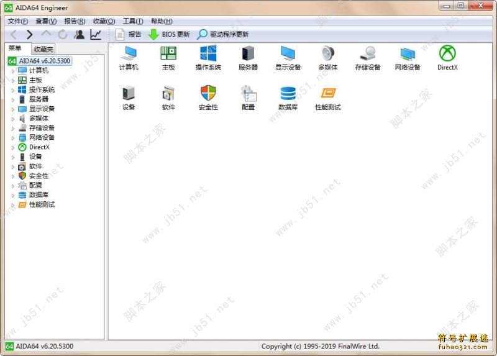
Task: Open the 性能测试 benchmark icon in main pane
Action: coord(328,98)
